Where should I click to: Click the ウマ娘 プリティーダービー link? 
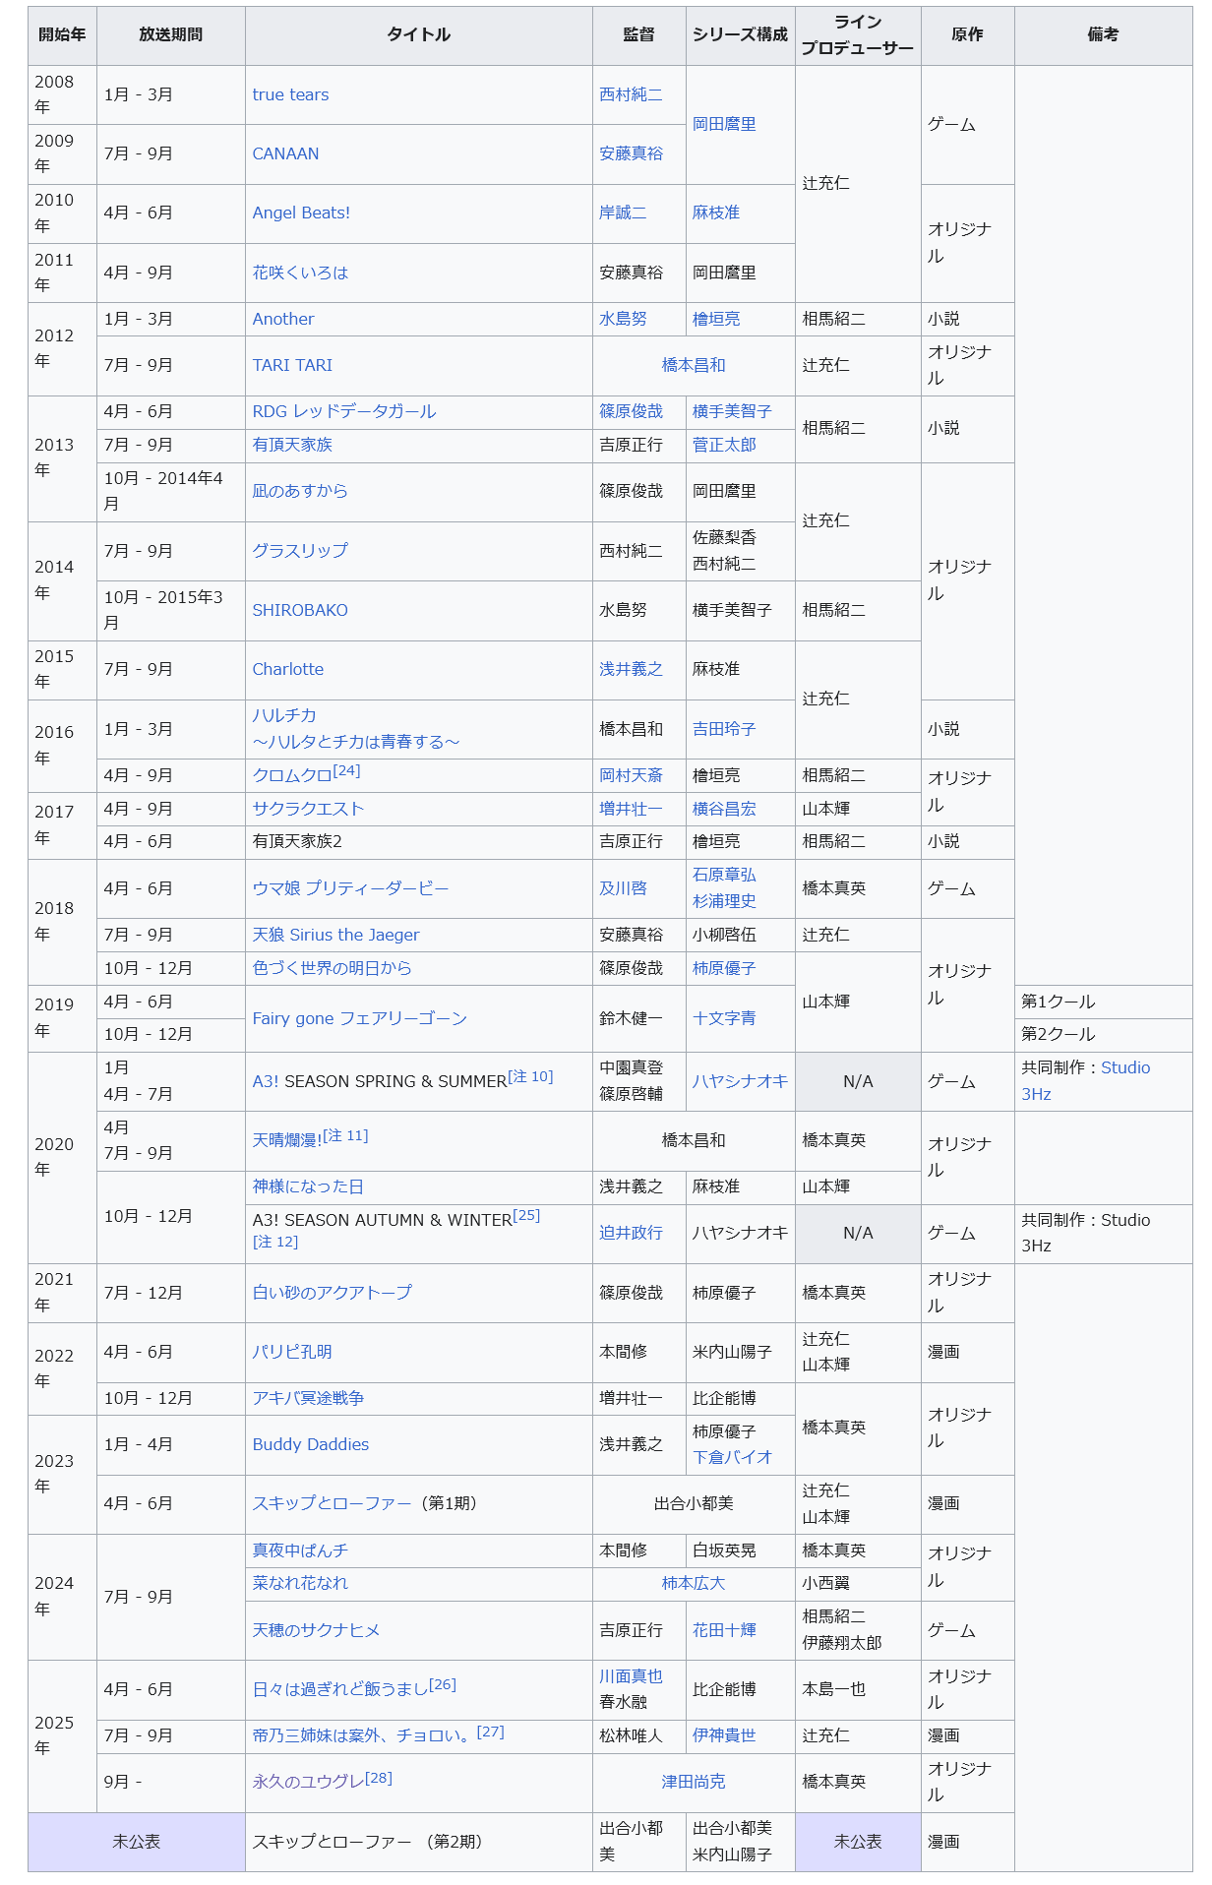[x=350, y=889]
